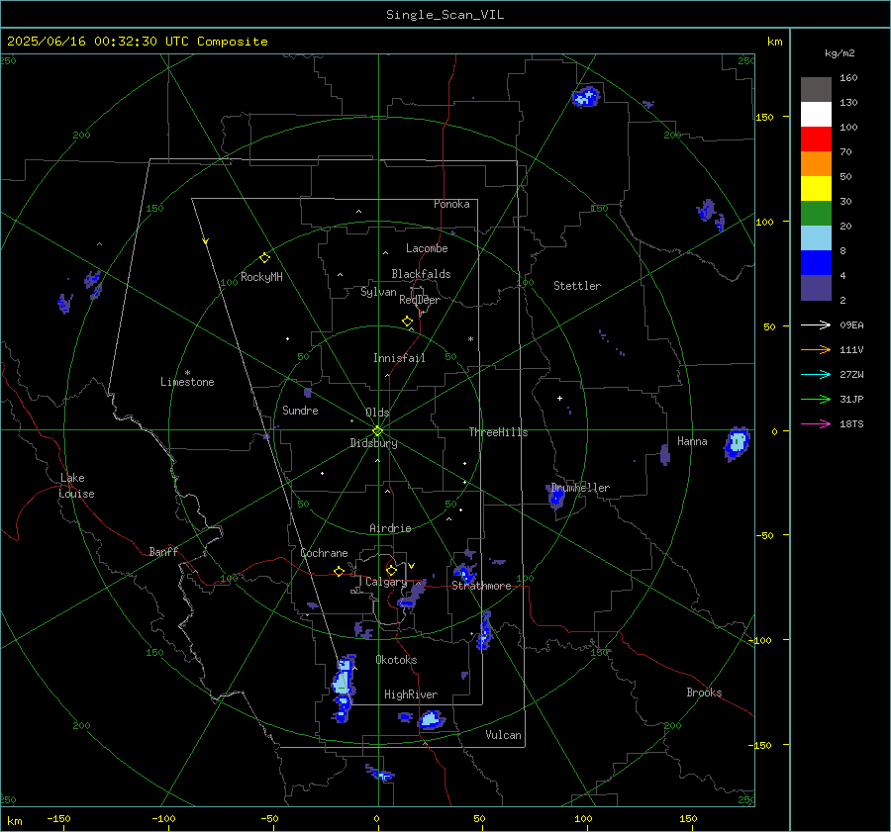
Task: Click the orange 50–70 color swatch
Action: 816,163
